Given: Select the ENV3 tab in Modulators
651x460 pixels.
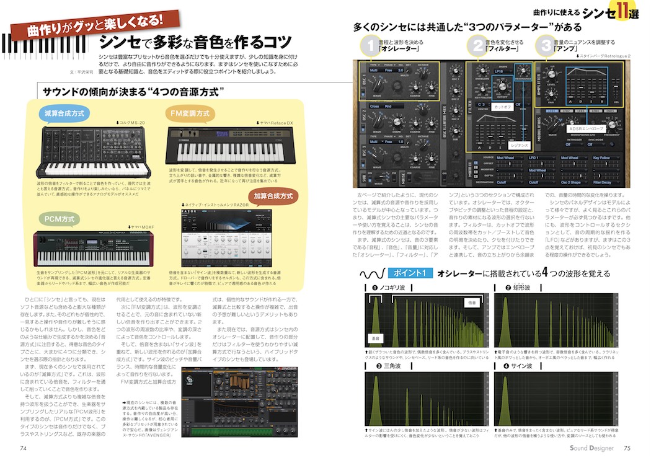Looking at the screenshot, I should pyautogui.click(x=610, y=111).
